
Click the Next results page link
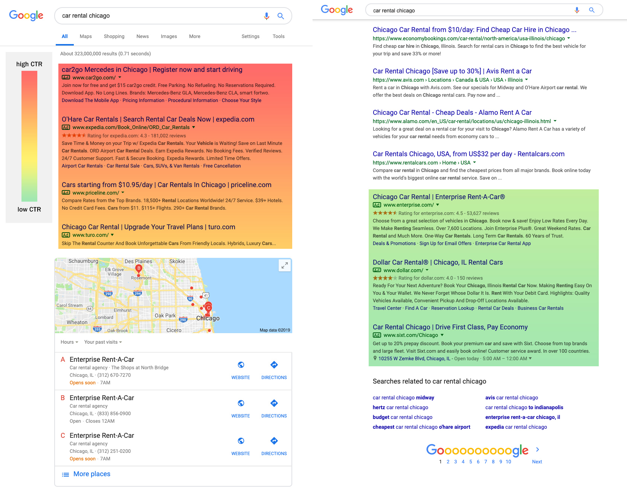pyautogui.click(x=537, y=462)
